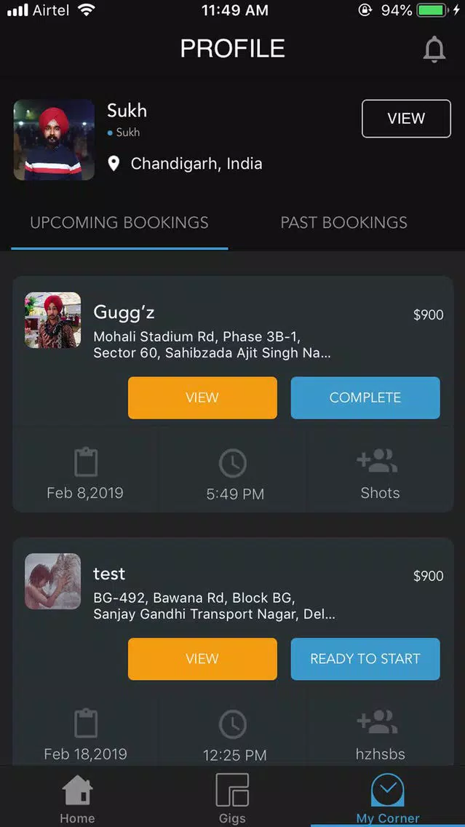The image size is (465, 827).
Task: Tap add-people icon above hzhsbs
Action: (x=378, y=722)
